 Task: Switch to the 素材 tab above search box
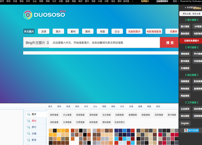coord(73,31)
